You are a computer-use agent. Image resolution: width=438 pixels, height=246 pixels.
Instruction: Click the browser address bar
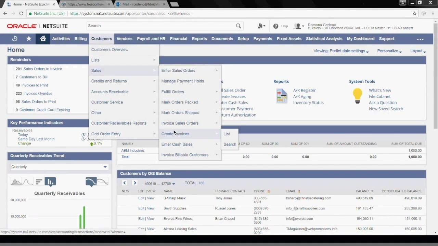point(219,13)
